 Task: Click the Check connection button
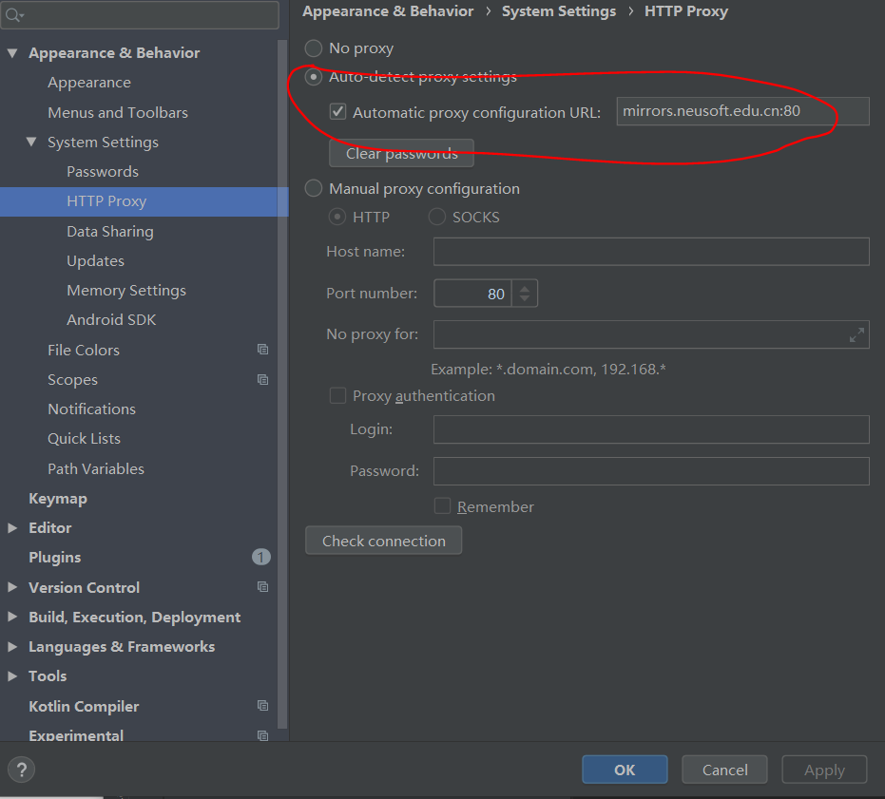pos(384,541)
